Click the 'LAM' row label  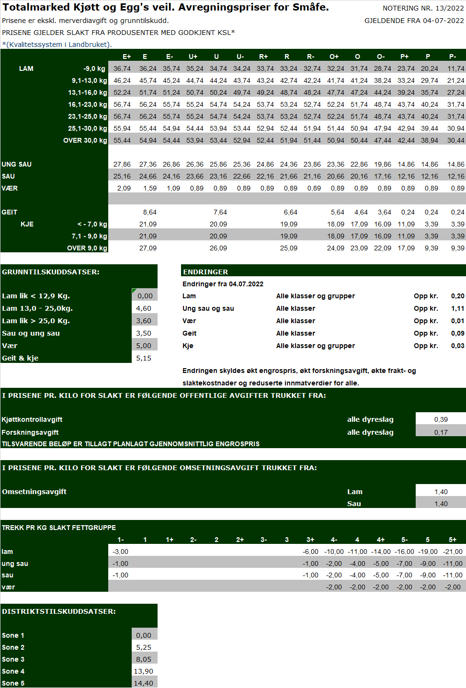(x=26, y=68)
